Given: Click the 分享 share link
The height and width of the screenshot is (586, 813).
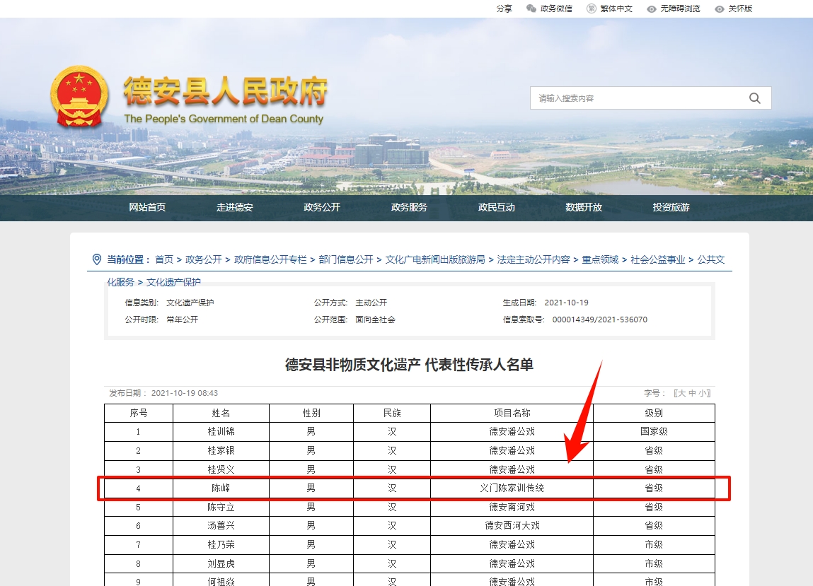Looking at the screenshot, I should click(504, 8).
